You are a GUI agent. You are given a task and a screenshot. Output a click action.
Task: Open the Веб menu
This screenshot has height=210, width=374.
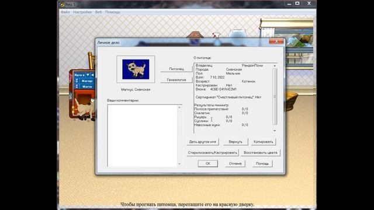[98, 12]
